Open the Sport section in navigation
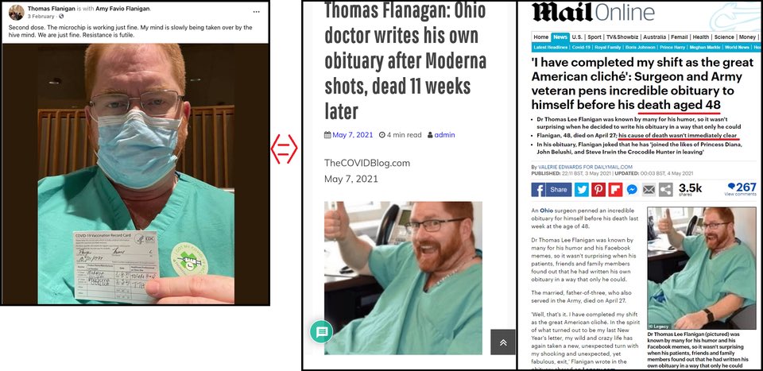The height and width of the screenshot is (371, 763). tap(594, 37)
